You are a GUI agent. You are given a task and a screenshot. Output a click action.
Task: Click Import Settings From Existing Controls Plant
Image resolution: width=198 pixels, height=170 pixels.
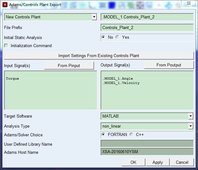point(99,56)
